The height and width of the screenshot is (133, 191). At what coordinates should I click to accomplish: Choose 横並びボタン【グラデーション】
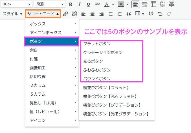(117, 105)
